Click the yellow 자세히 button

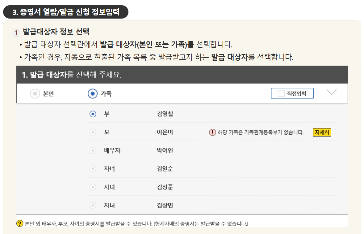[x=322, y=132]
